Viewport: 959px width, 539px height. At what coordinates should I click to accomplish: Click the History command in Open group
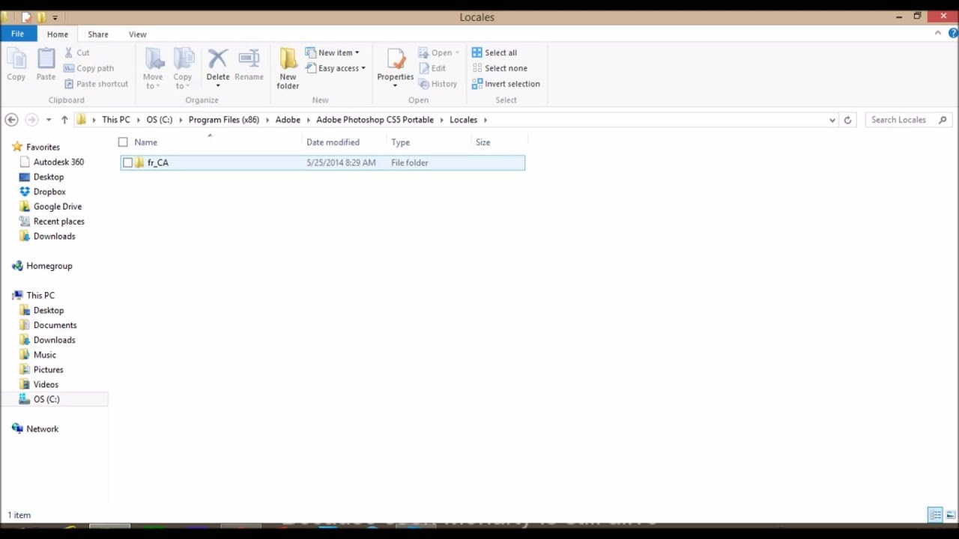point(438,84)
